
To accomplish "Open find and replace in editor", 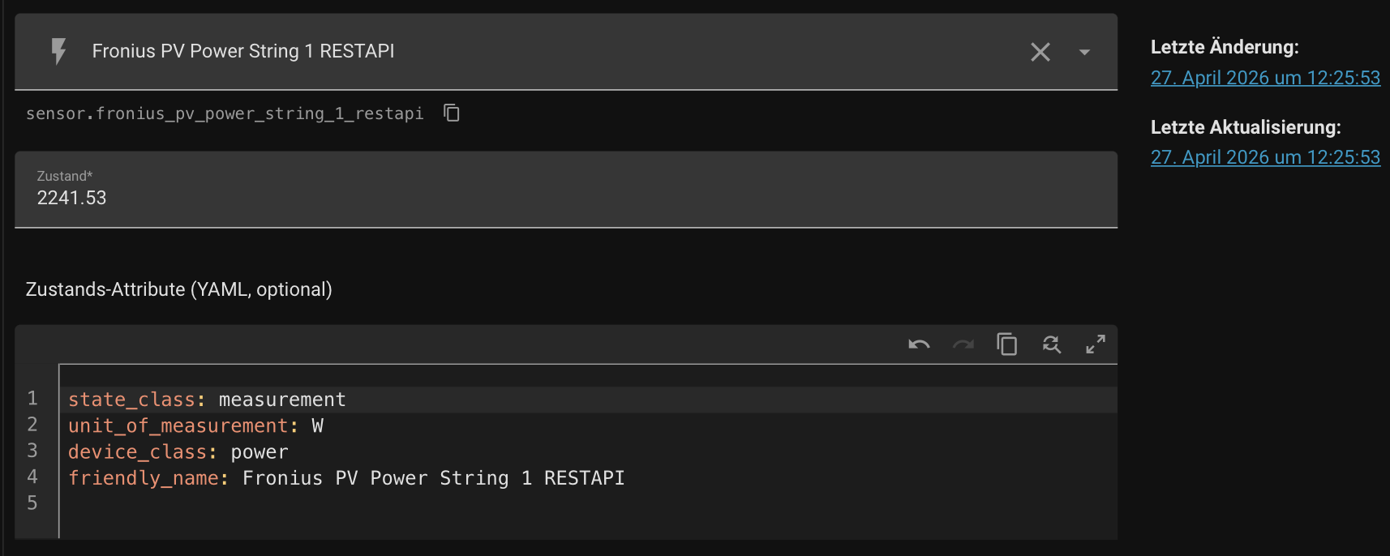I will point(1052,344).
